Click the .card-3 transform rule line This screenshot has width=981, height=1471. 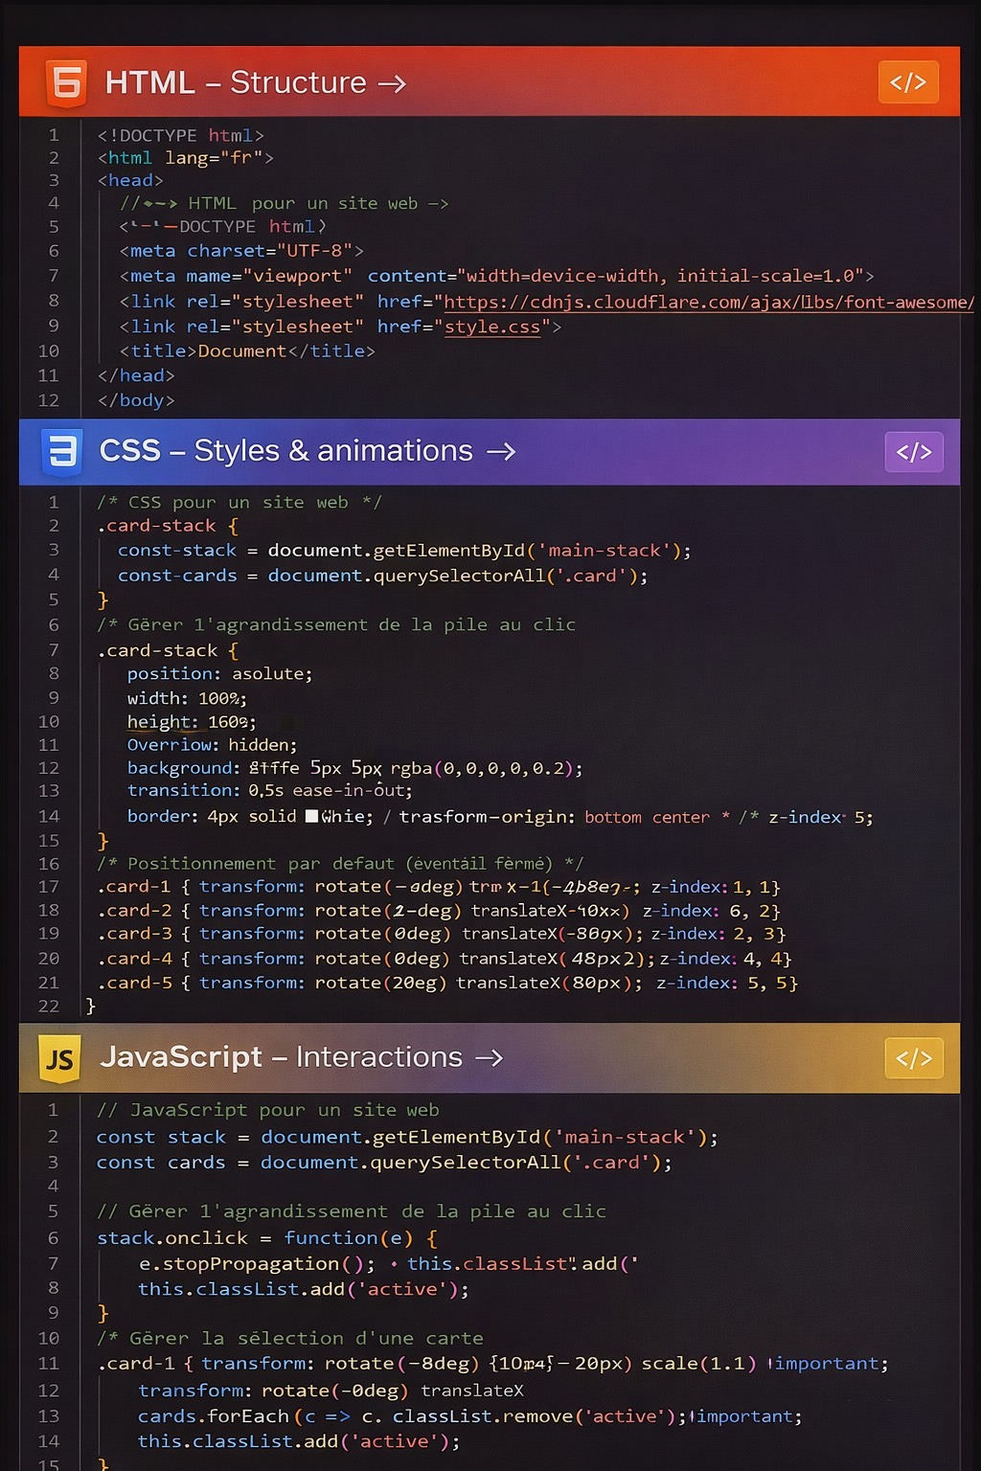442,934
